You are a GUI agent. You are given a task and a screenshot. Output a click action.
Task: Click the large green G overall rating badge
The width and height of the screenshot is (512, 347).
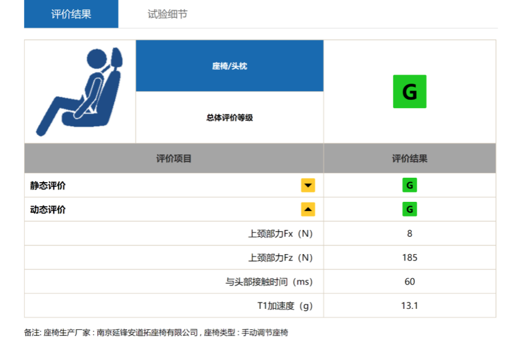point(409,92)
